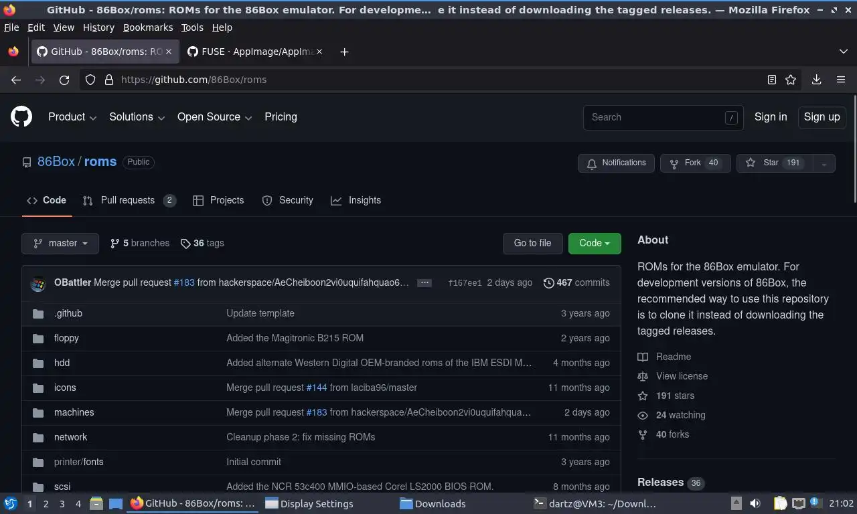Click the Sign in link
Viewport: 857px width, 514px height.
771,117
